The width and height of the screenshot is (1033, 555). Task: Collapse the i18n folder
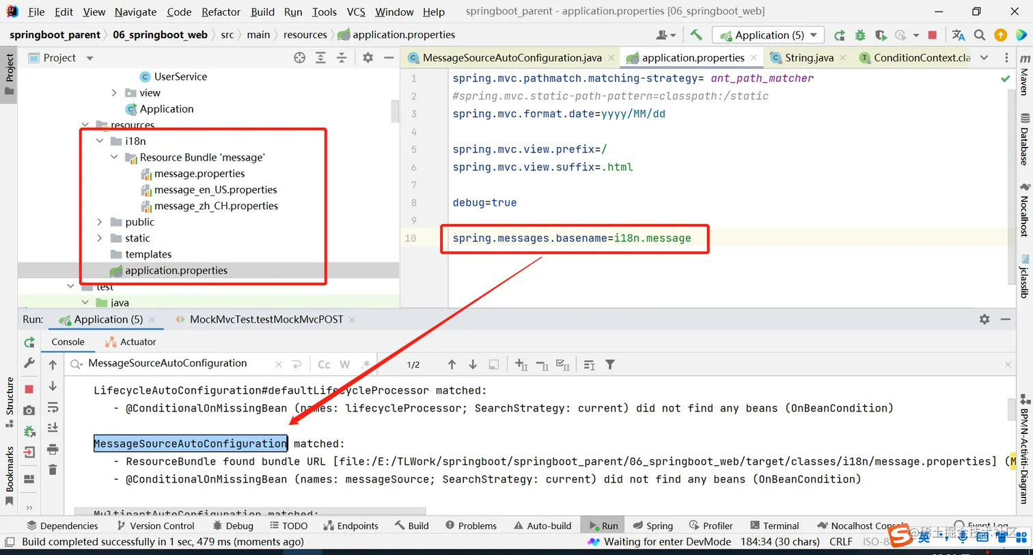[100, 141]
